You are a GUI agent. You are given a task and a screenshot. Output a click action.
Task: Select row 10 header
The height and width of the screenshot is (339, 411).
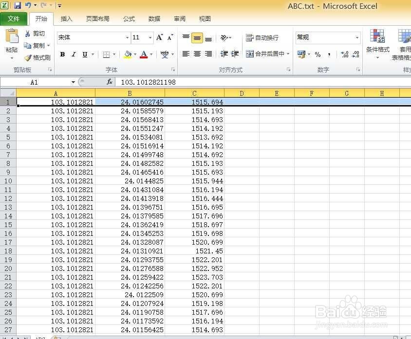pos(8,181)
